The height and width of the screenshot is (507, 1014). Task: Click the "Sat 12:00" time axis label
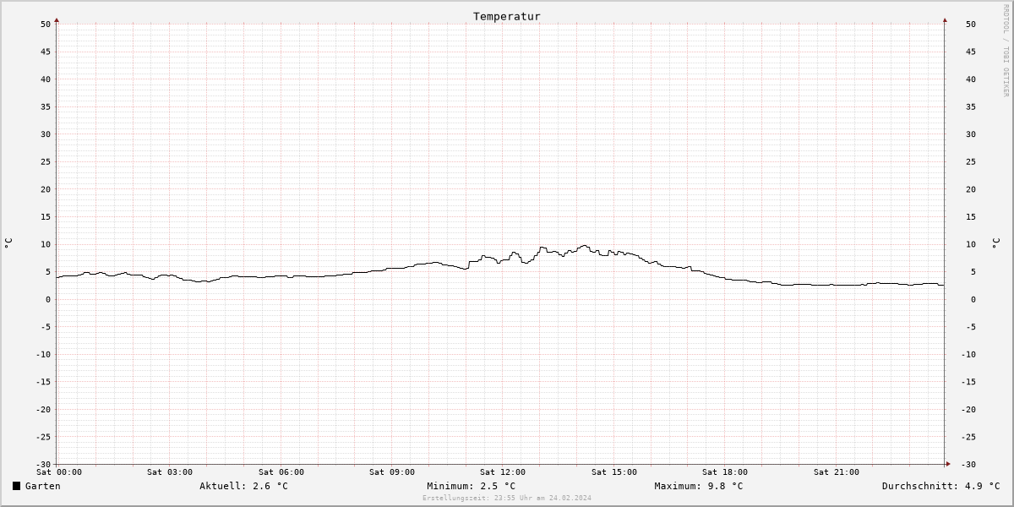point(503,472)
